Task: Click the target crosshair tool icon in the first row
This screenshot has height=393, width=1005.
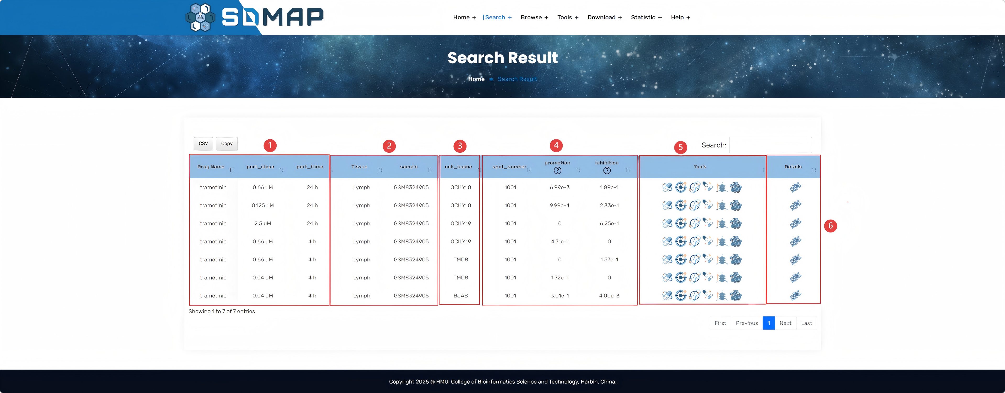Action: pyautogui.click(x=681, y=187)
